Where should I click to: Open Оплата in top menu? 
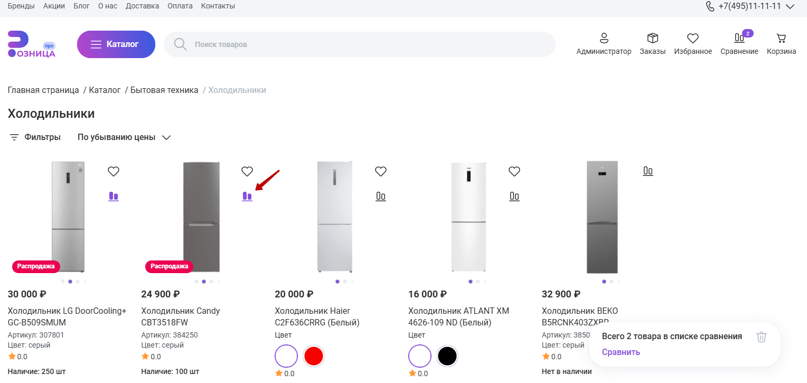(x=180, y=6)
